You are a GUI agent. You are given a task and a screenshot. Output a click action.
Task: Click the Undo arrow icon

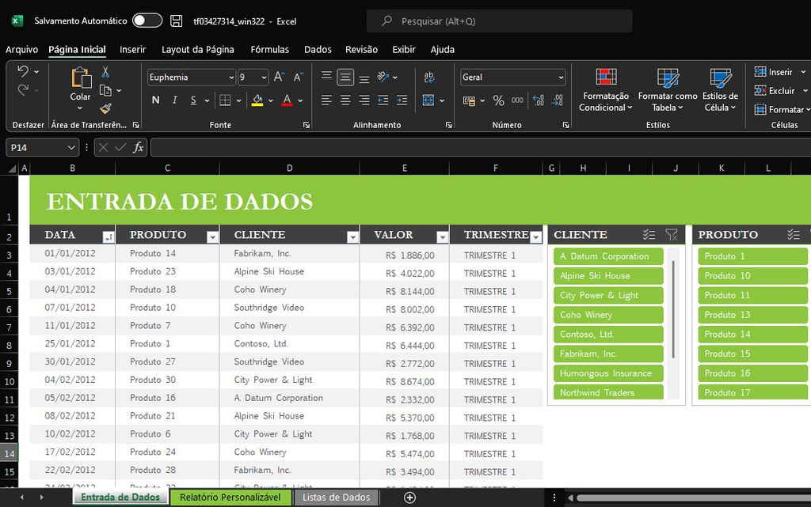click(23, 71)
